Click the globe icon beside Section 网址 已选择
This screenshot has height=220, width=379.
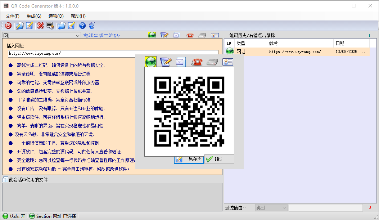point(32,216)
